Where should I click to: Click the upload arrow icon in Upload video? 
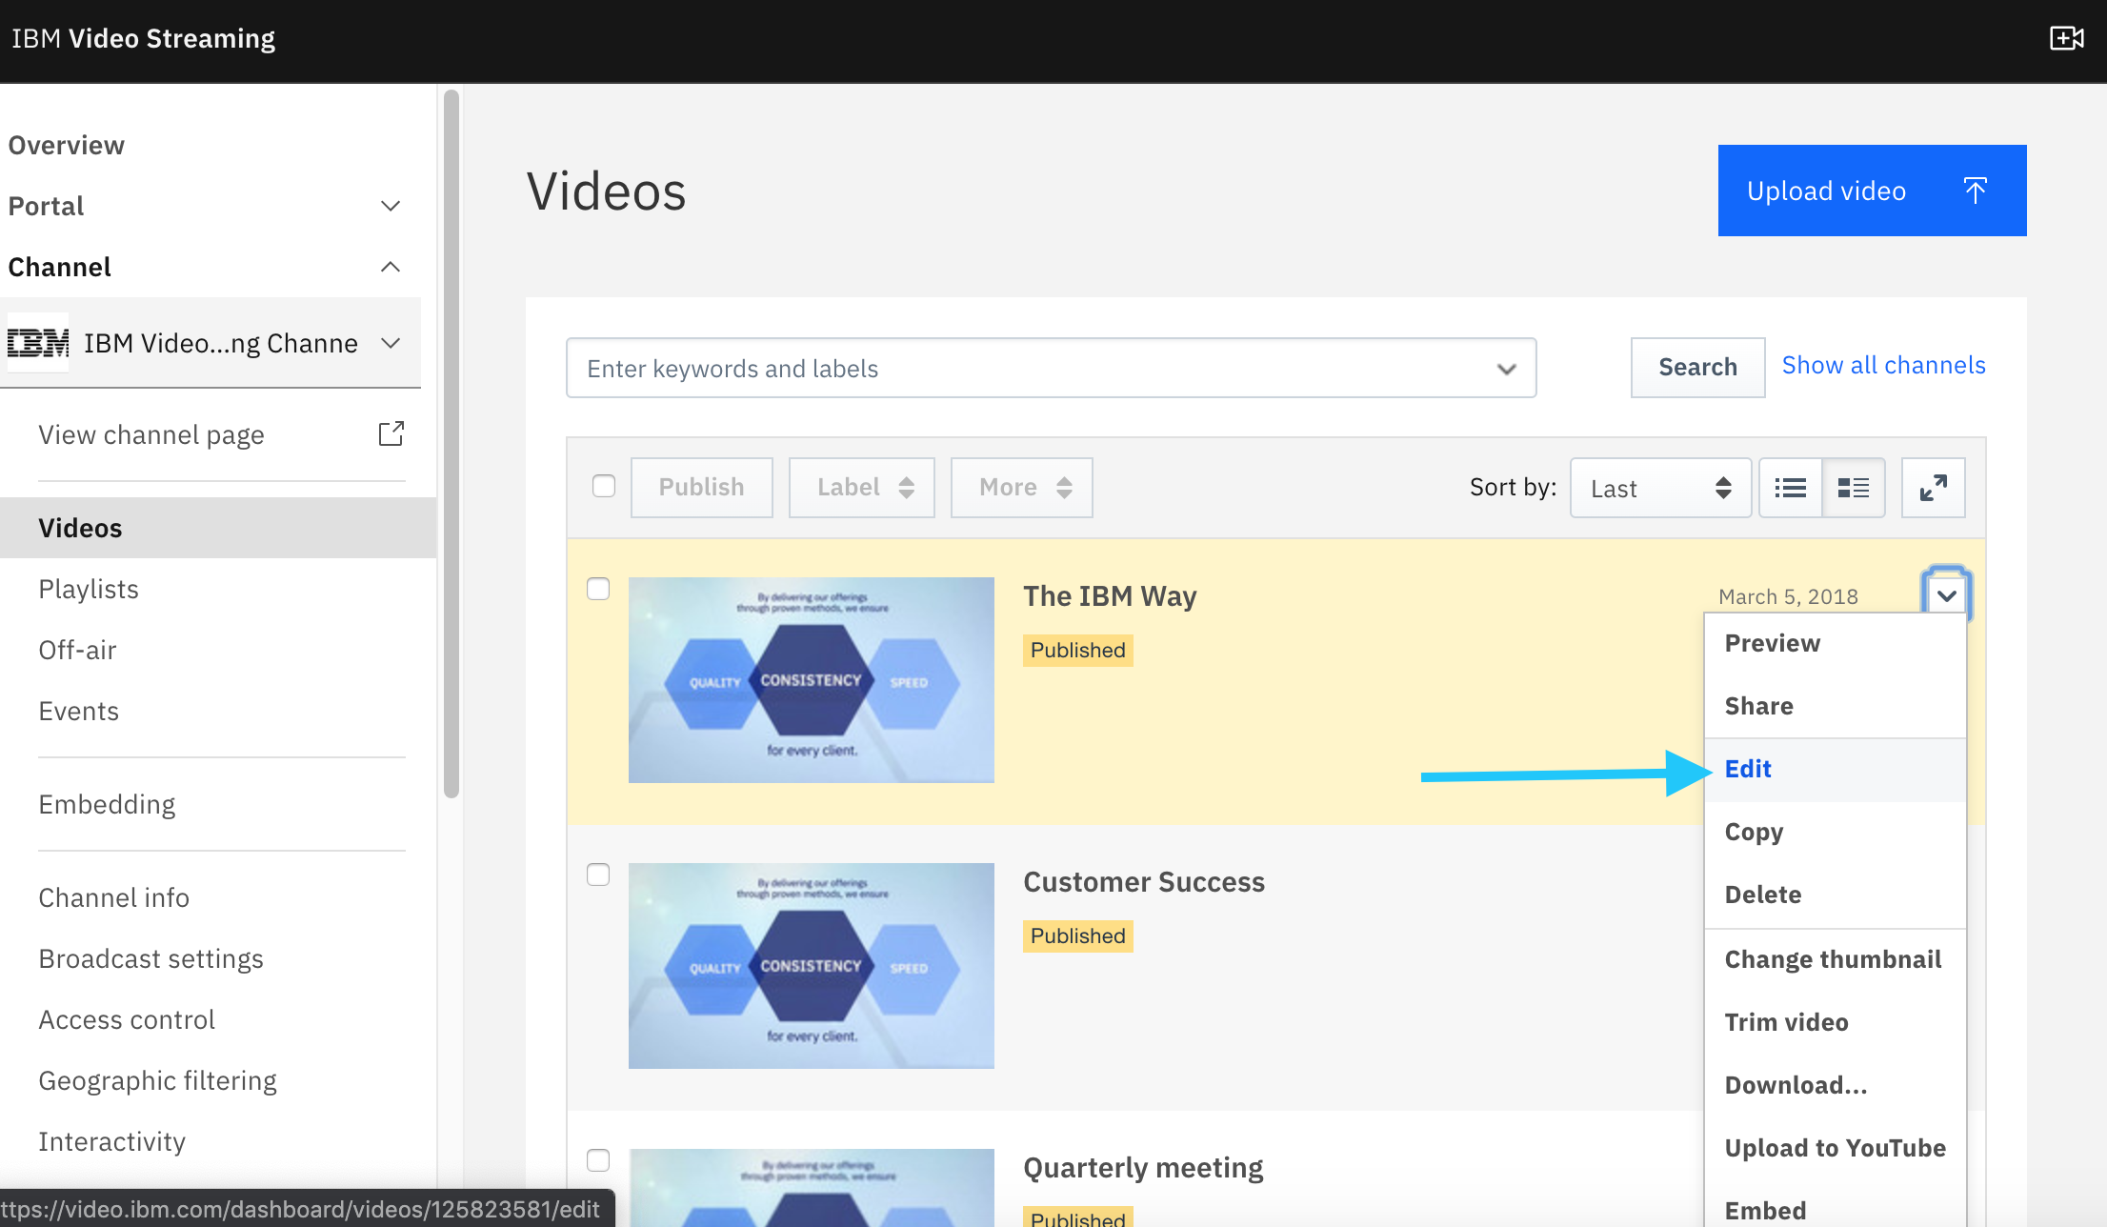1976,191
